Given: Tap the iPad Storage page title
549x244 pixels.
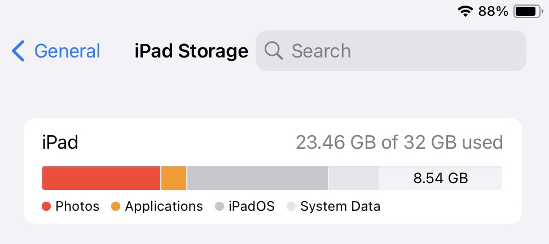Looking at the screenshot, I should [191, 51].
